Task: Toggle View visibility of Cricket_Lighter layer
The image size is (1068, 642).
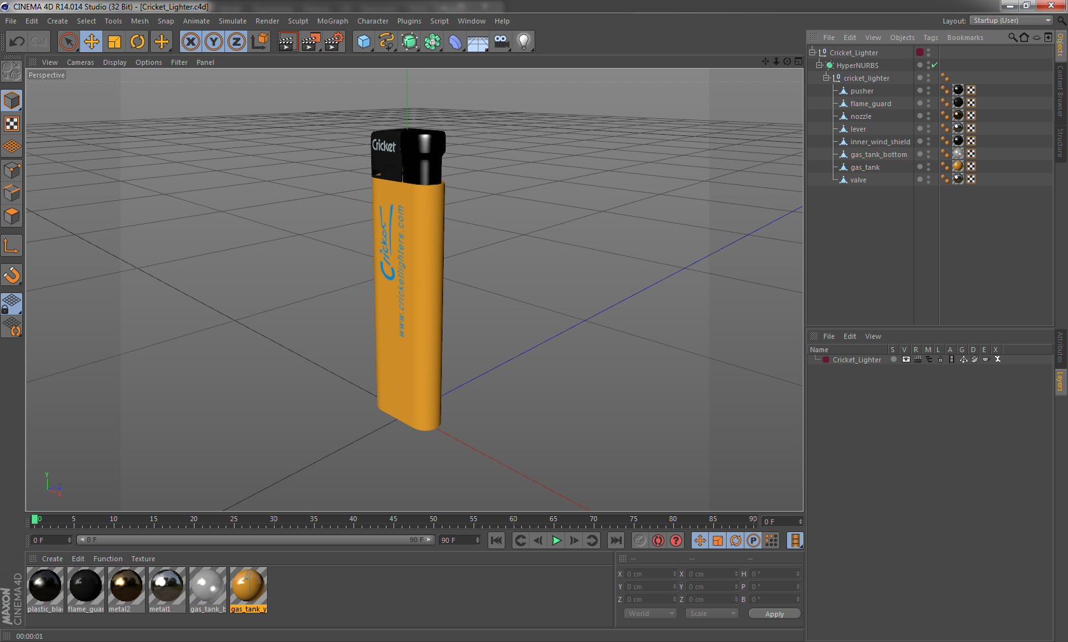Action: tap(906, 359)
